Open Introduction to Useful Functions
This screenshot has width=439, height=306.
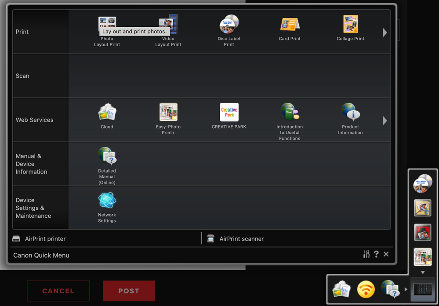tap(289, 112)
